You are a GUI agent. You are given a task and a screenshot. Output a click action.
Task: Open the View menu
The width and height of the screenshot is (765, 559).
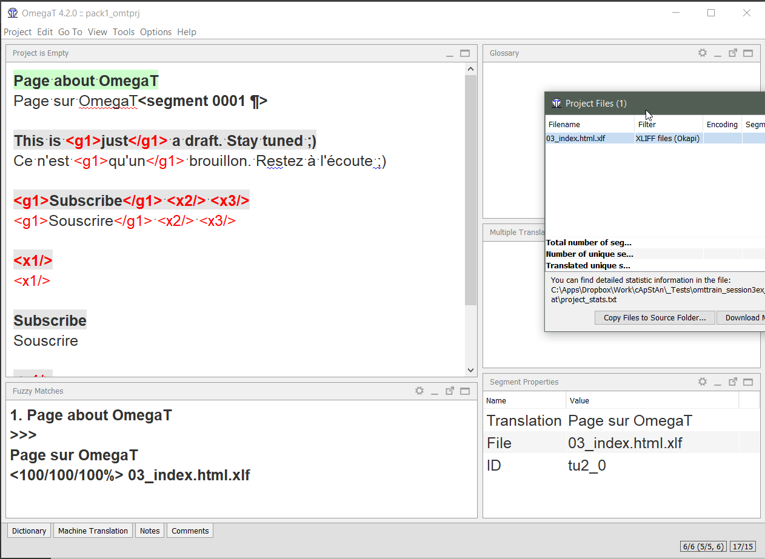coord(97,32)
